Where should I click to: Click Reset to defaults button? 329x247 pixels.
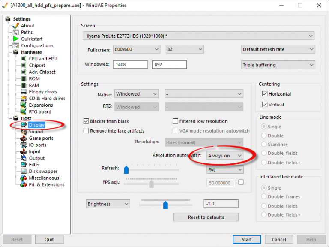tap(206, 217)
